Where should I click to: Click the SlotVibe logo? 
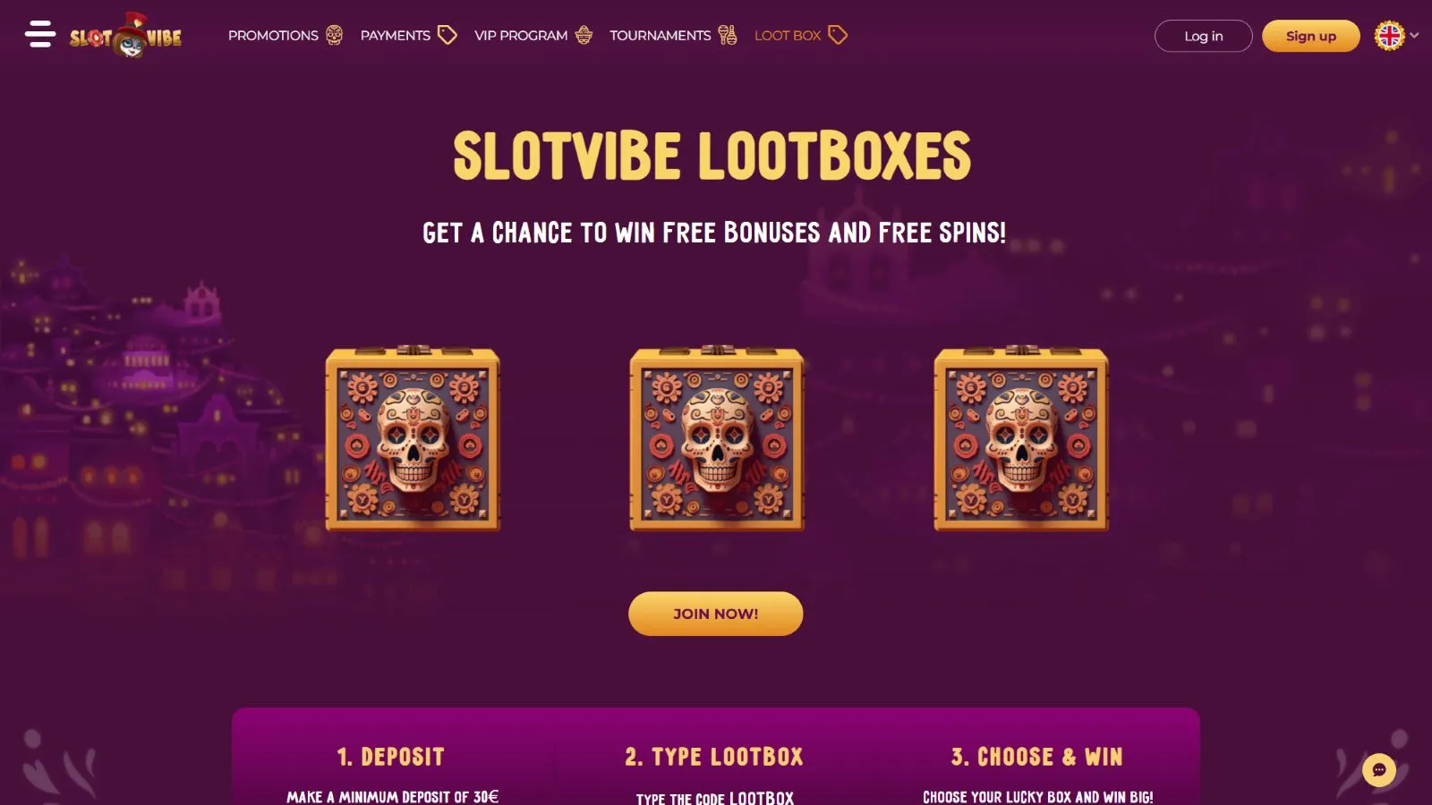point(125,36)
